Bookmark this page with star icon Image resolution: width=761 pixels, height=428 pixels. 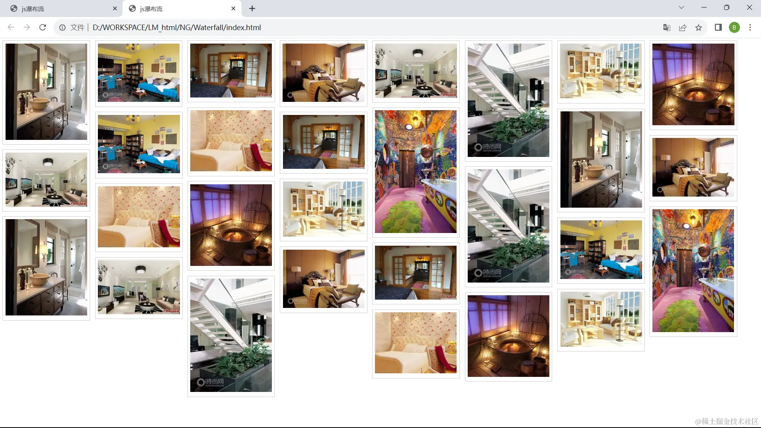tap(698, 27)
